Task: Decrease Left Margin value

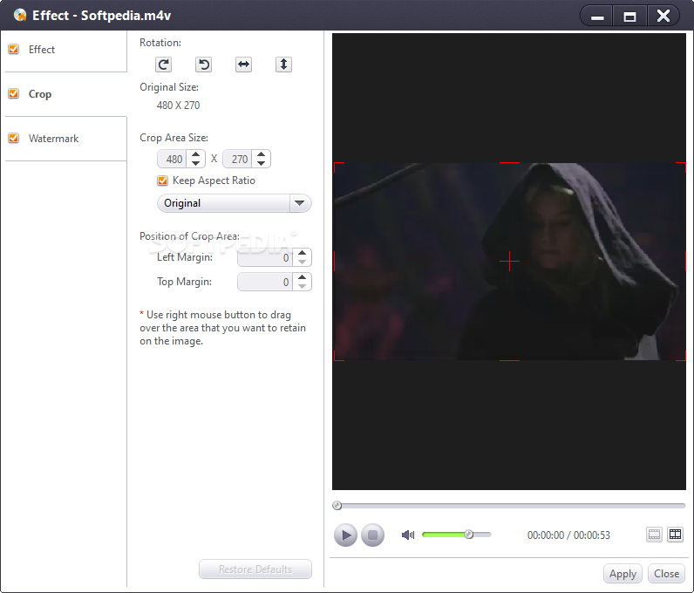Action: click(x=302, y=262)
